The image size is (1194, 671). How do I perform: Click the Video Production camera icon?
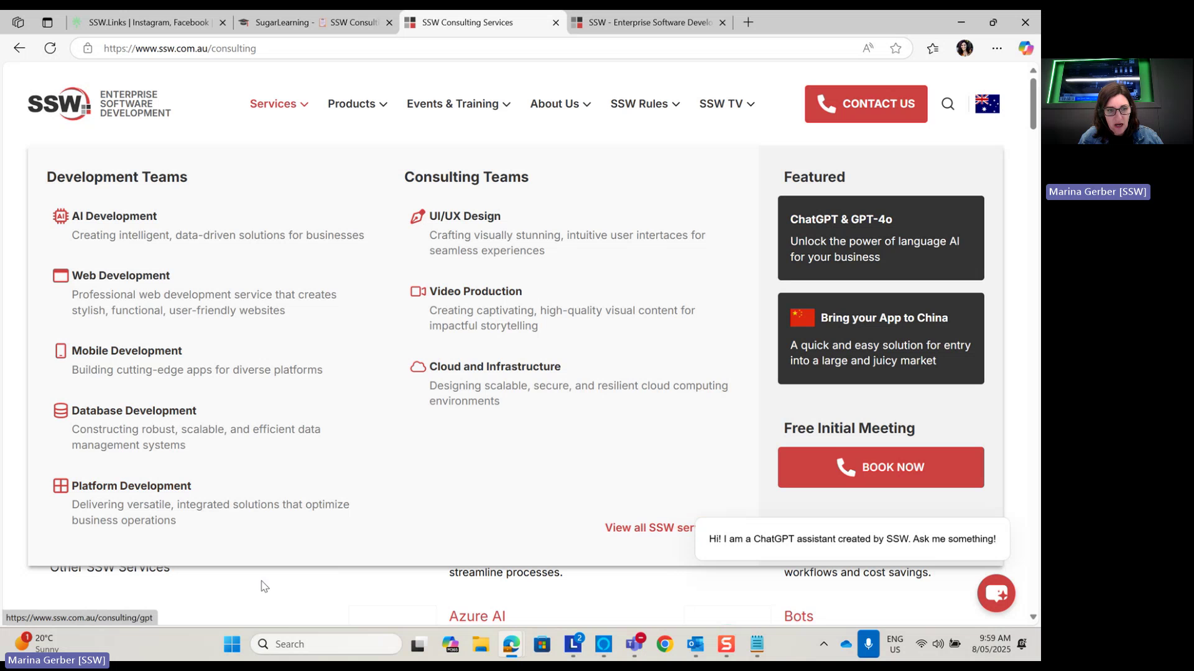pyautogui.click(x=418, y=291)
